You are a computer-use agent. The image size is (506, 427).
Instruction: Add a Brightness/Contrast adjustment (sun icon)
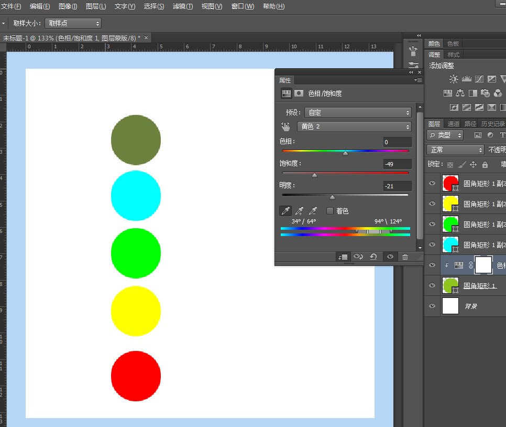[x=454, y=79]
